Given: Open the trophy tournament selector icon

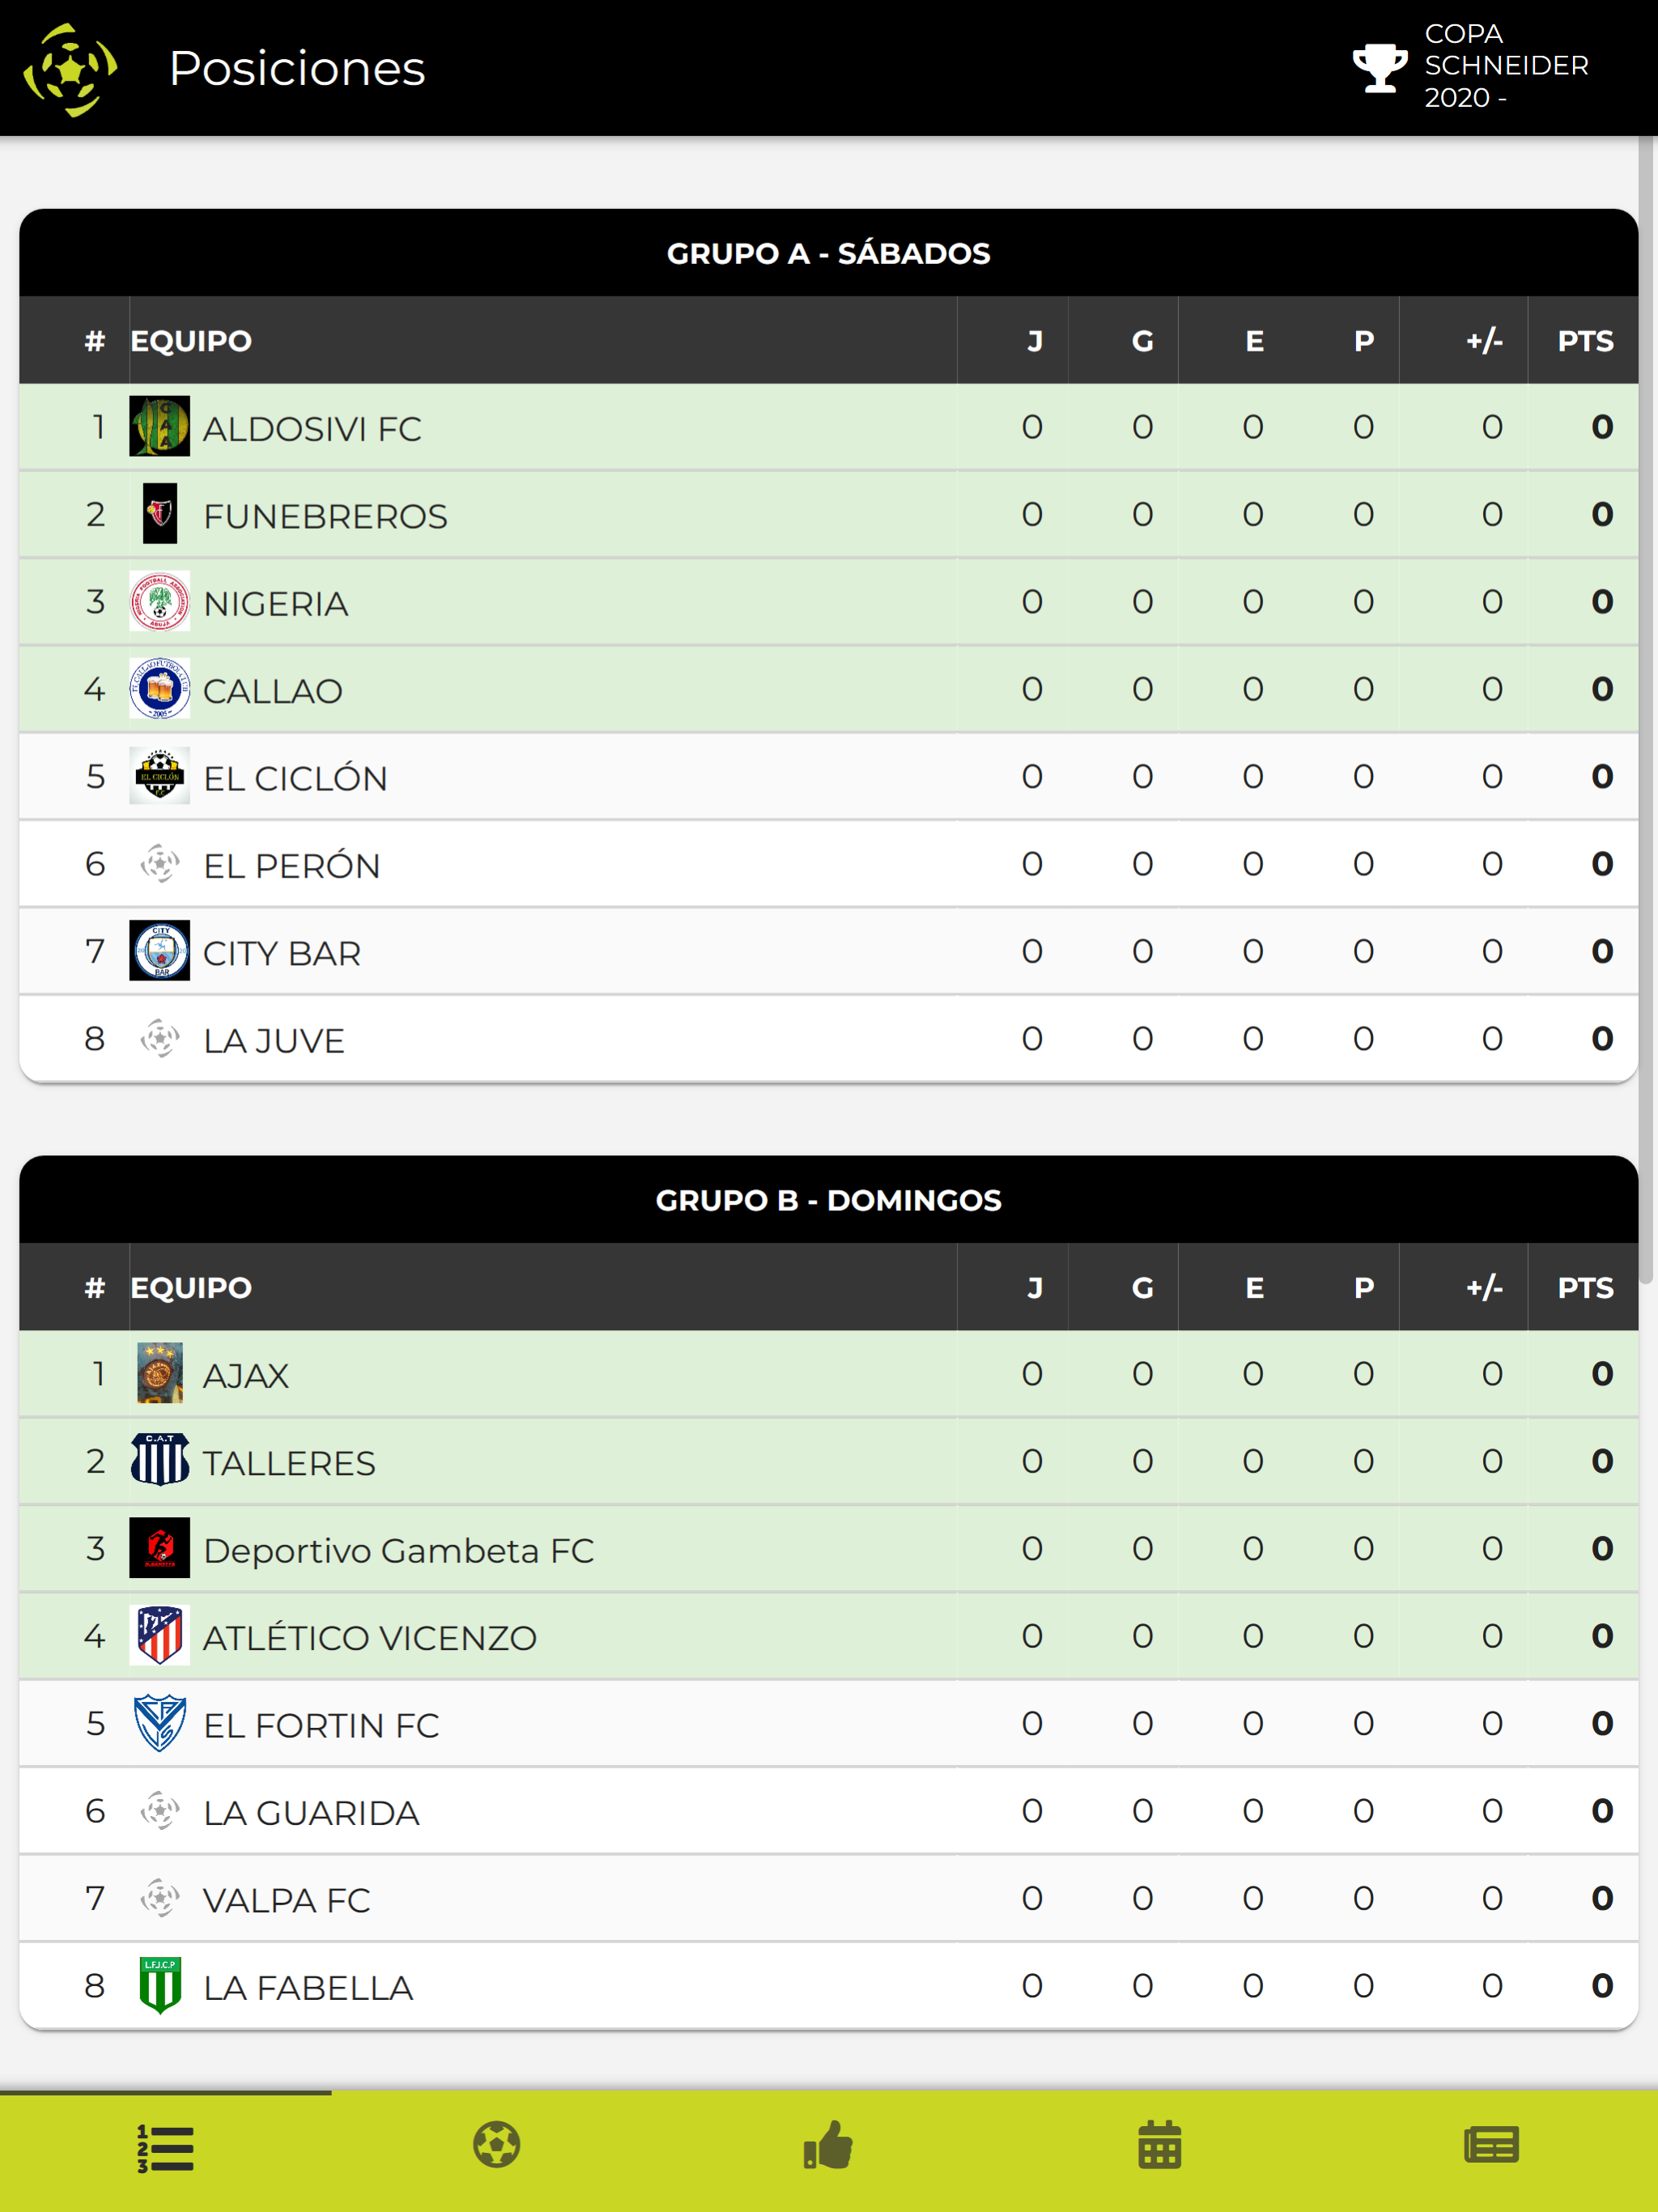Looking at the screenshot, I should [1379, 67].
